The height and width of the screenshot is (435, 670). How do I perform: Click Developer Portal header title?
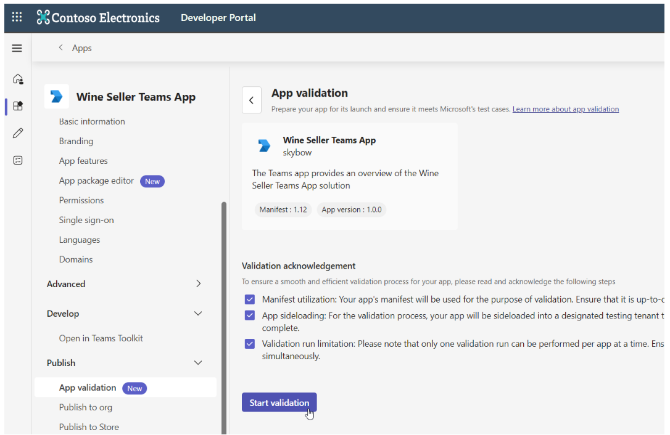[x=218, y=17]
